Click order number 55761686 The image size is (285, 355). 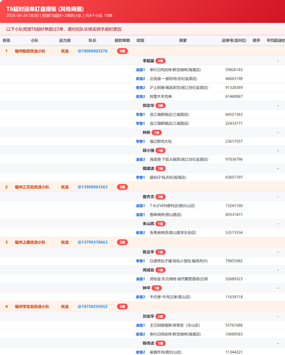(x=234, y=325)
